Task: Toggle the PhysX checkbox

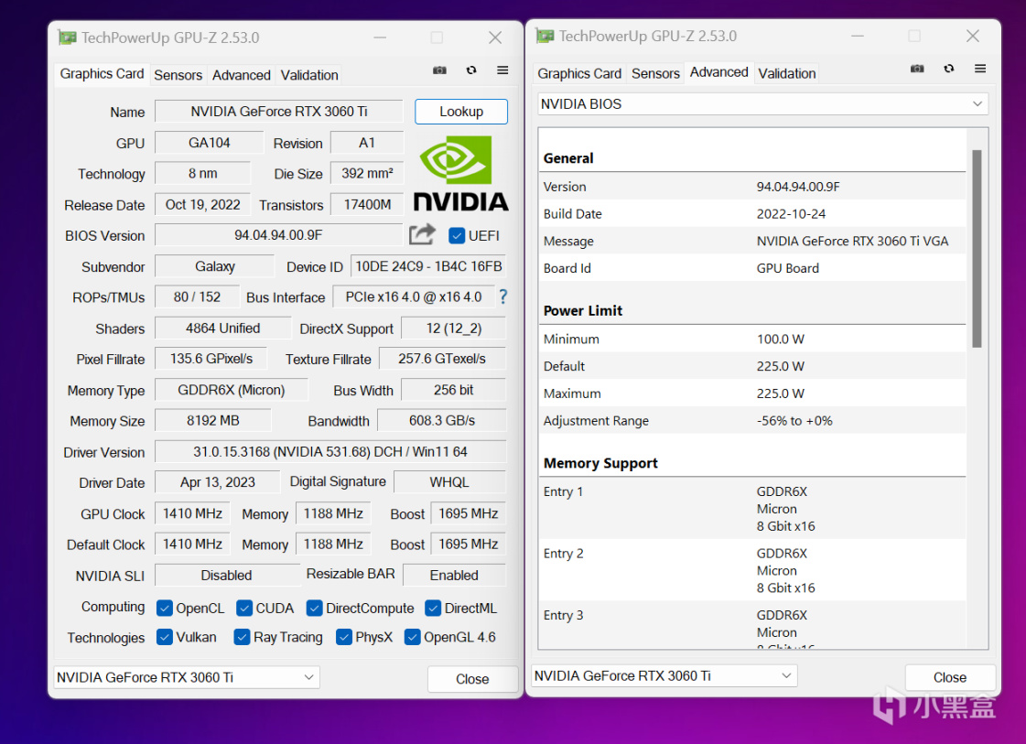Action: point(343,637)
